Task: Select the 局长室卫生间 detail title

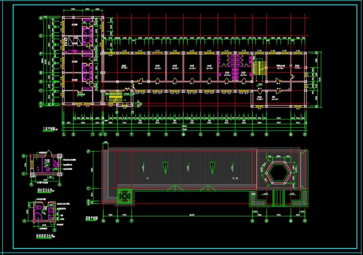Action: 45,190
